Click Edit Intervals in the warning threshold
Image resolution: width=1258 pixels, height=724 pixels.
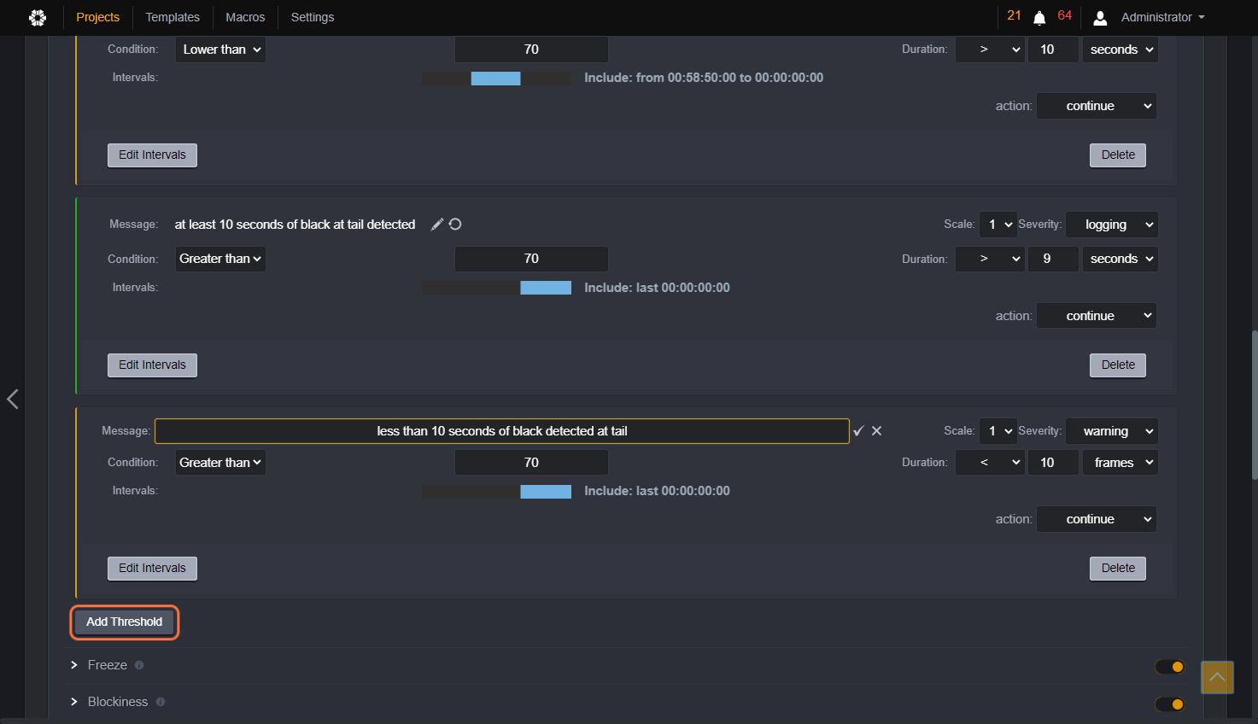click(x=152, y=569)
